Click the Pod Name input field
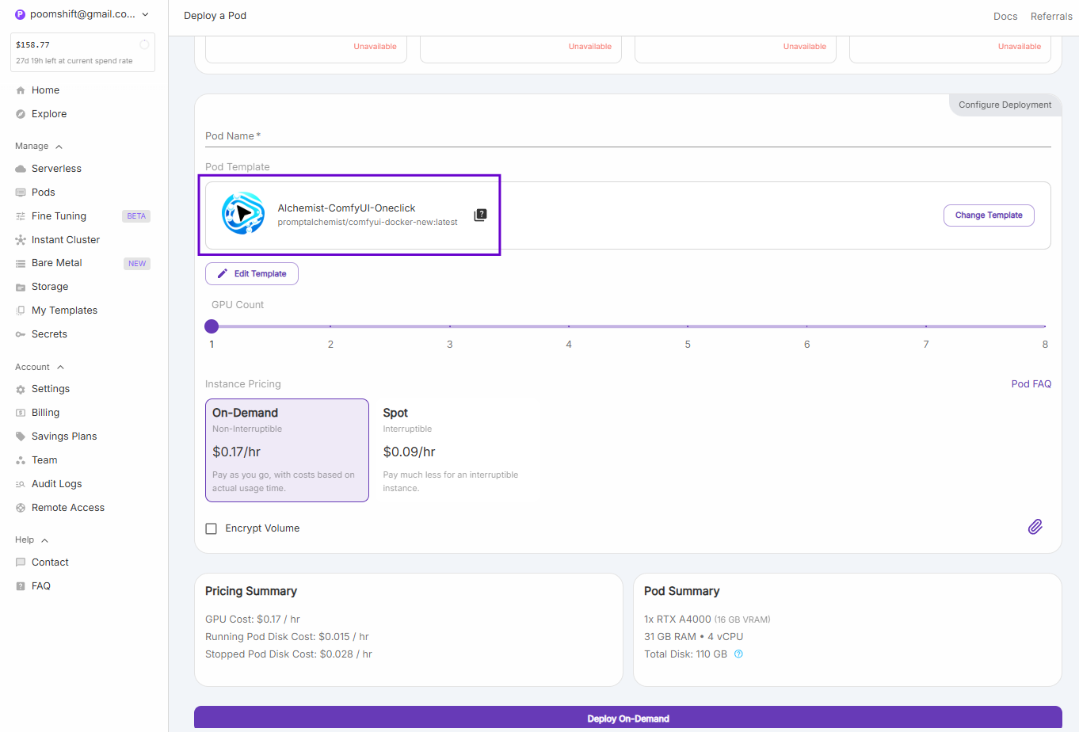 pos(628,136)
